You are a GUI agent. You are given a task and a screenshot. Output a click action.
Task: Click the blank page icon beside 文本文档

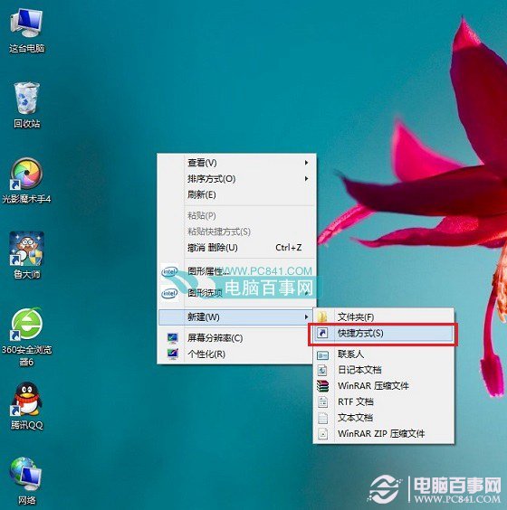tap(322, 418)
